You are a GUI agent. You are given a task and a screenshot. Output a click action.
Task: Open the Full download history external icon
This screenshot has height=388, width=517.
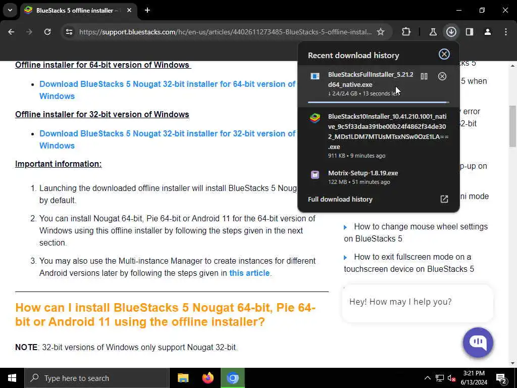coord(444,199)
